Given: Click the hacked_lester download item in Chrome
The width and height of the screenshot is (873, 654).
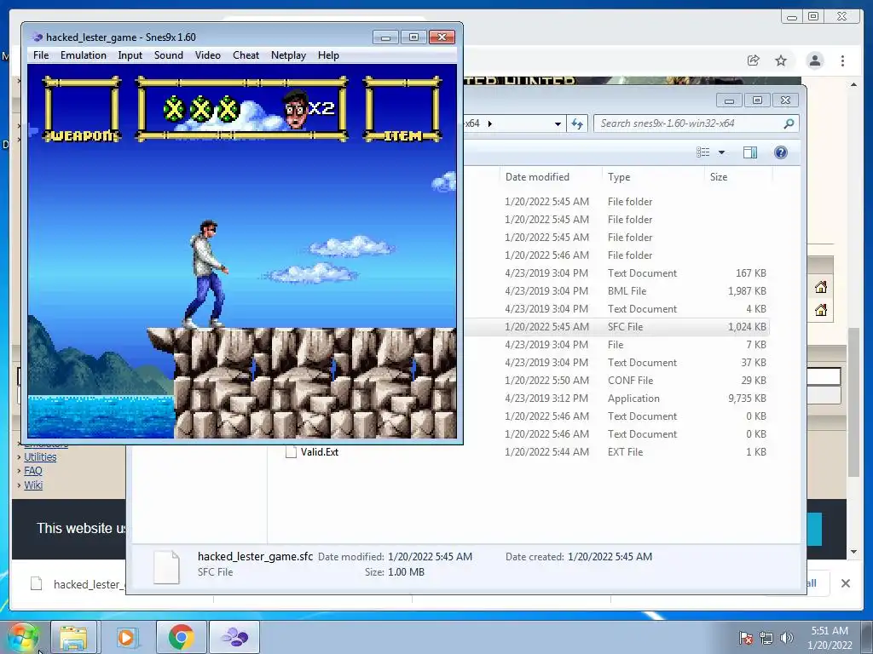Looking at the screenshot, I should [x=78, y=584].
